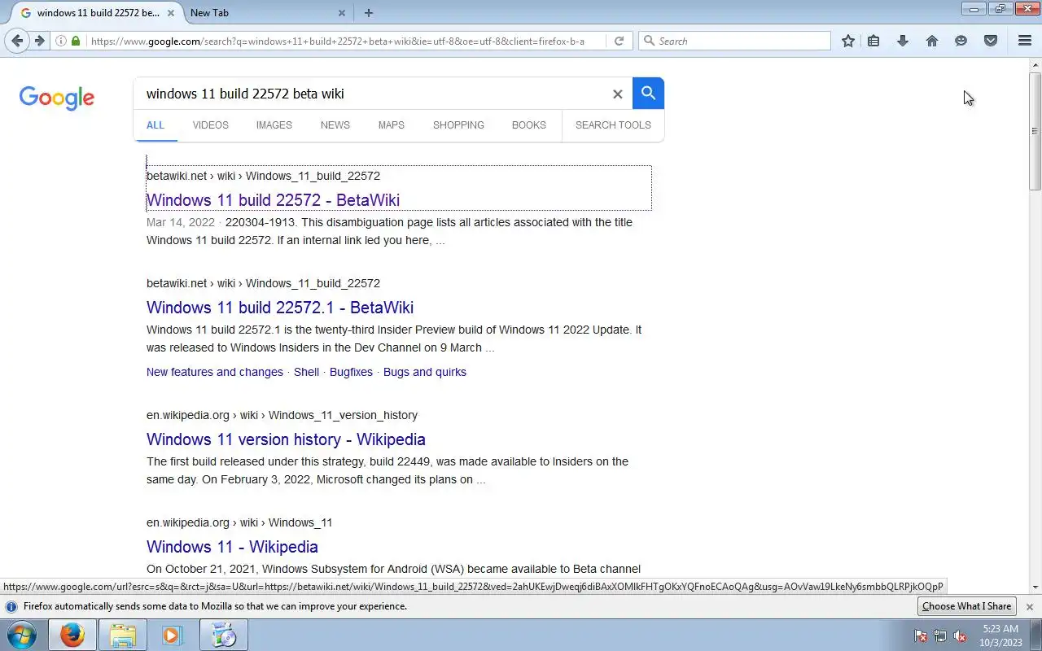Launch Windows Media Player from taskbar
The height and width of the screenshot is (651, 1042).
click(x=173, y=635)
